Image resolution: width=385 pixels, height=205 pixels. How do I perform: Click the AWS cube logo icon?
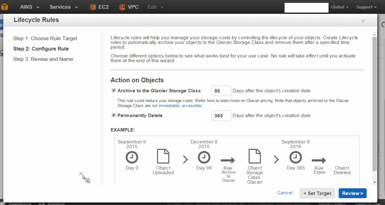4,7
